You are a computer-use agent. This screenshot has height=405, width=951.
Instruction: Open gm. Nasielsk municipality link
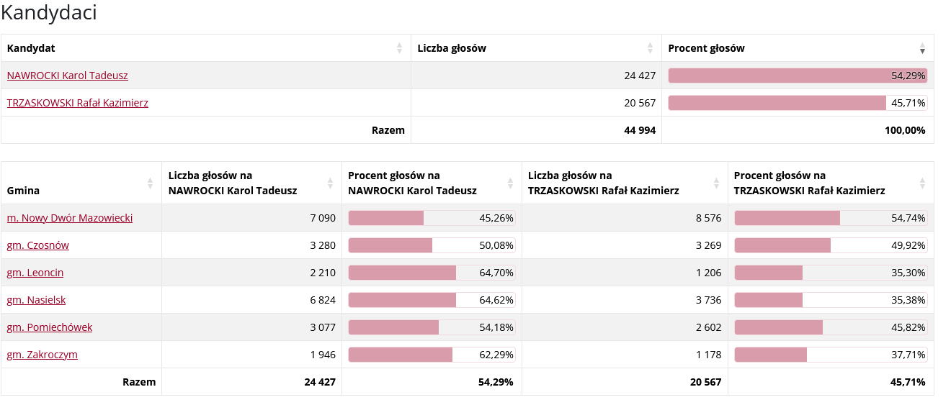[36, 300]
